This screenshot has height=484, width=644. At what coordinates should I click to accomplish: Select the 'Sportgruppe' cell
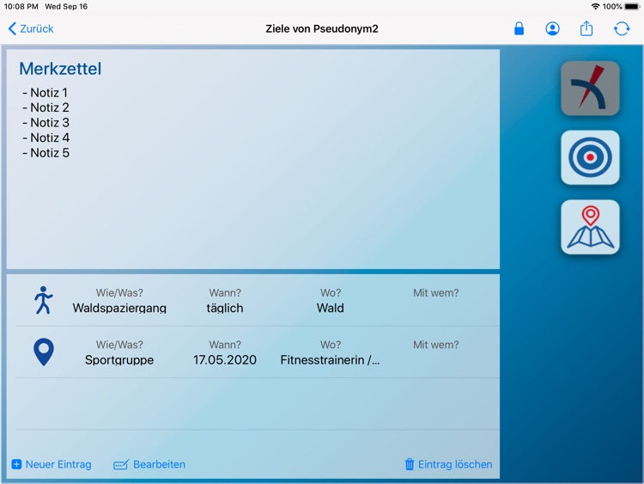point(119,360)
